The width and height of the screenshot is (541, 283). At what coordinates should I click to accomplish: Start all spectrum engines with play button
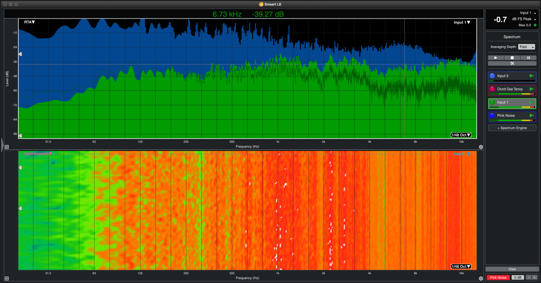click(x=496, y=58)
